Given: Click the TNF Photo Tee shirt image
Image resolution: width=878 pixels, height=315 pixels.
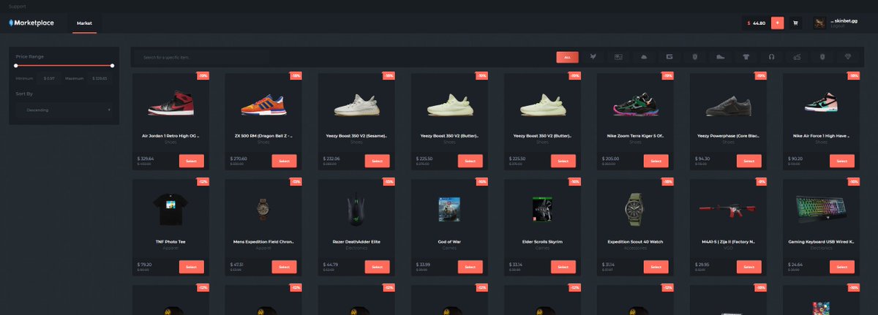Looking at the screenshot, I should click(170, 210).
